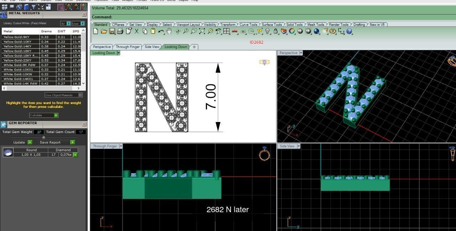Click the color wheel icon

[x=292, y=31]
